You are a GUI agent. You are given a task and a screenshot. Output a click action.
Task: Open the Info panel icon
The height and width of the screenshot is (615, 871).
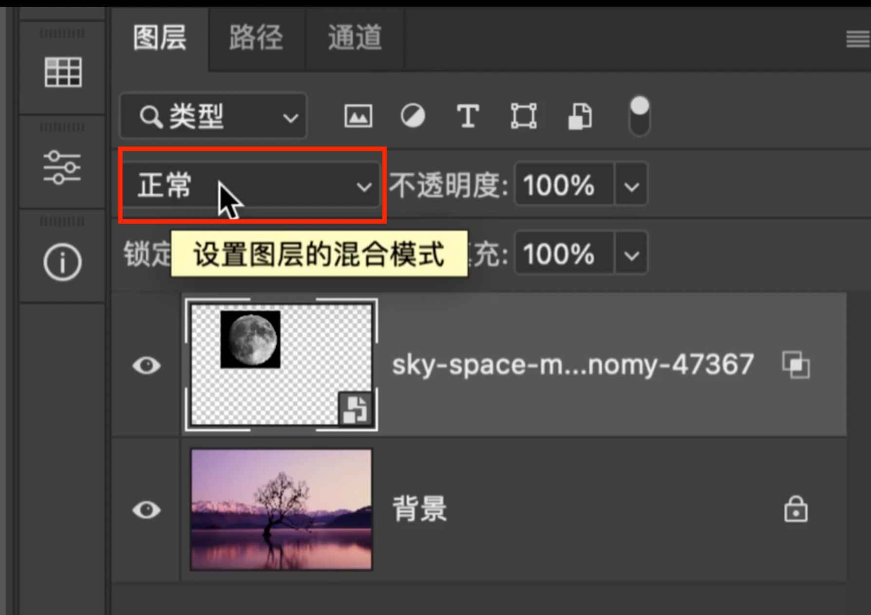point(62,263)
